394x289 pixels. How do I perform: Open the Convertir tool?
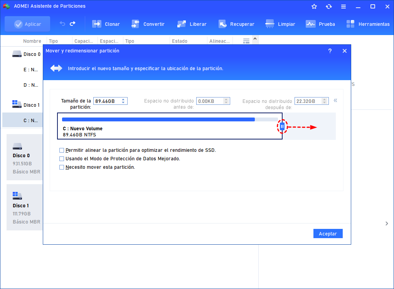point(148,24)
